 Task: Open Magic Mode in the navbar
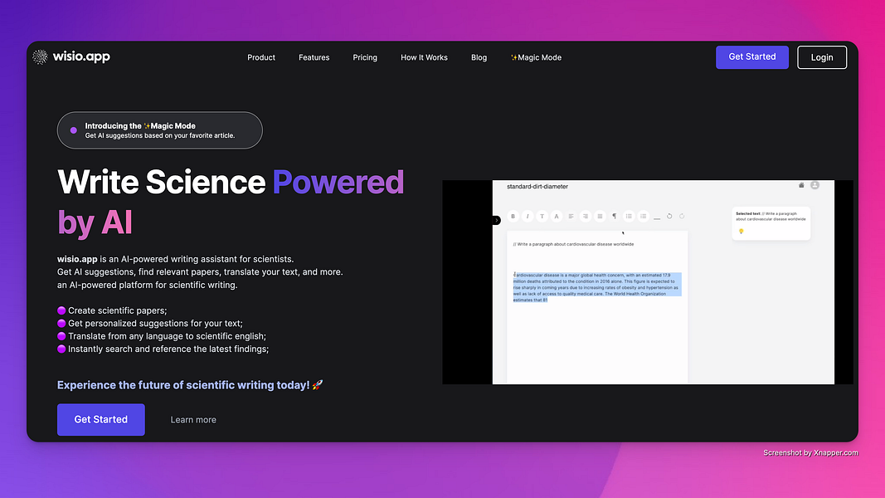coord(536,57)
